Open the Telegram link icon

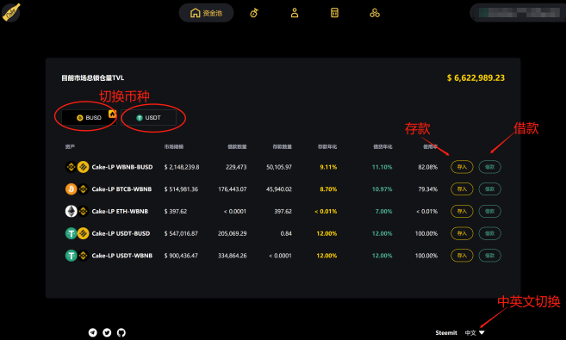(93, 332)
